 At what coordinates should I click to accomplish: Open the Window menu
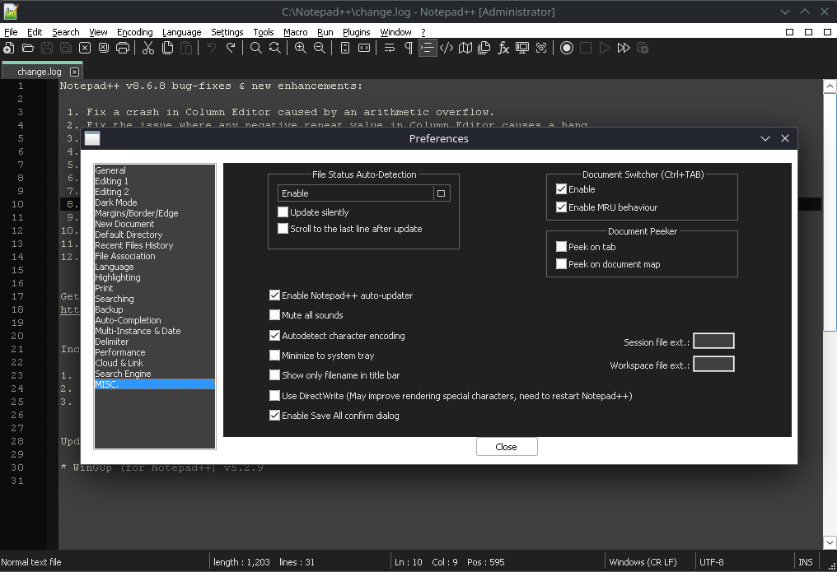(x=395, y=32)
